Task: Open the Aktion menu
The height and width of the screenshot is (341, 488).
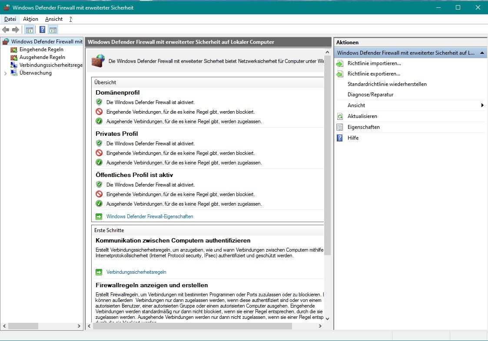Action: [30, 19]
